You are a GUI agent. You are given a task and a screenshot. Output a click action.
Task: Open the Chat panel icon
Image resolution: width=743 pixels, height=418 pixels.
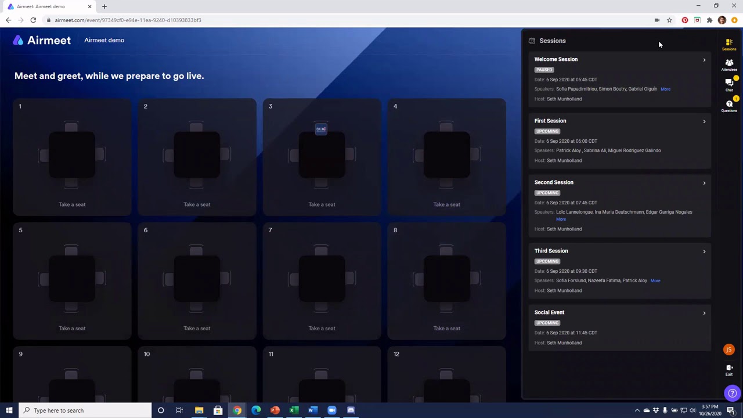pyautogui.click(x=729, y=85)
